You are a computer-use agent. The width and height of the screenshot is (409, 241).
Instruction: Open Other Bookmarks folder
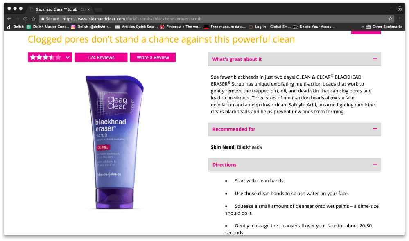click(x=384, y=27)
